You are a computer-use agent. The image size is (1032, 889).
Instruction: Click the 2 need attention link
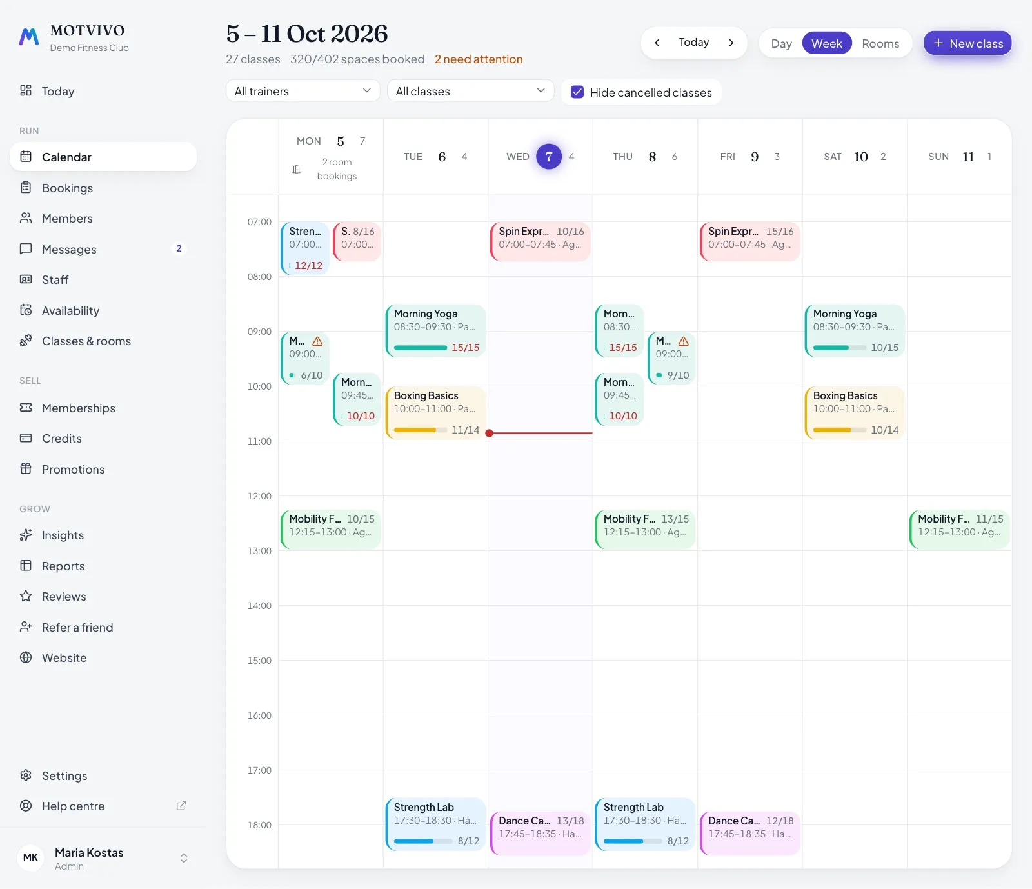click(x=479, y=59)
